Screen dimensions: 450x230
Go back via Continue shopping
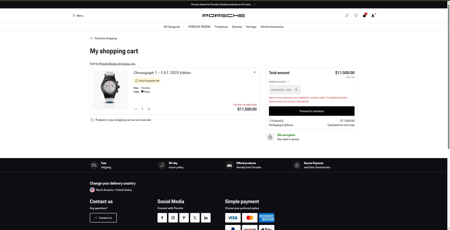point(103,38)
